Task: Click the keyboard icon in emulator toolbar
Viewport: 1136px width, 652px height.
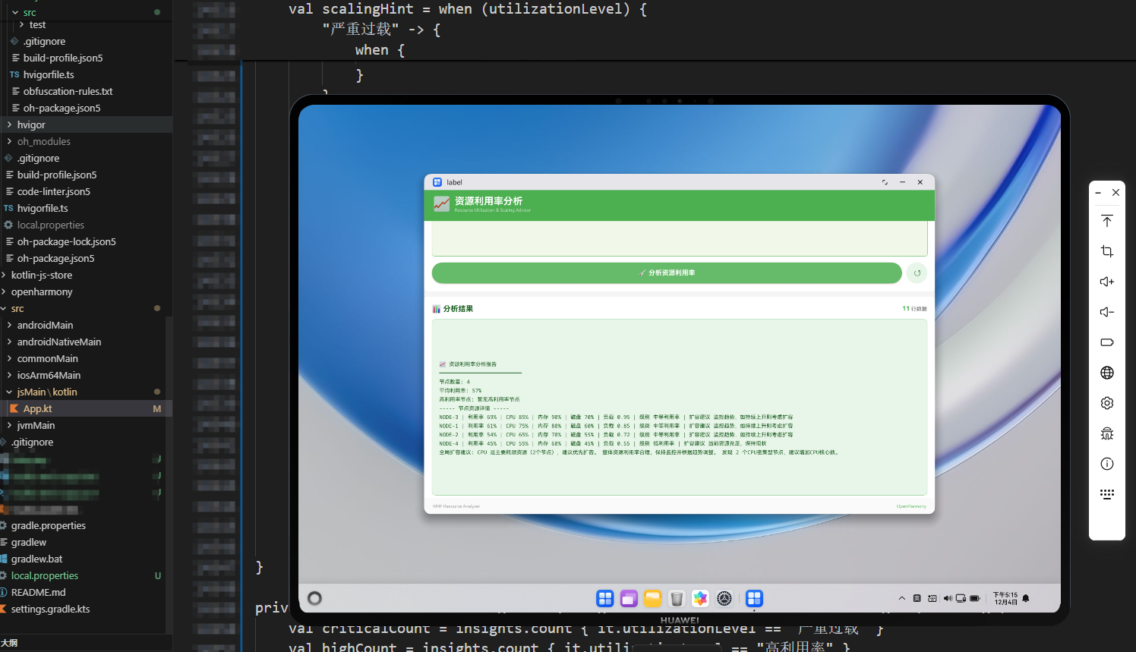Action: point(1107,494)
